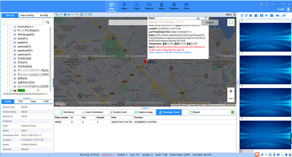
Task: Open the Alarm Information tab
Action: [92, 112]
